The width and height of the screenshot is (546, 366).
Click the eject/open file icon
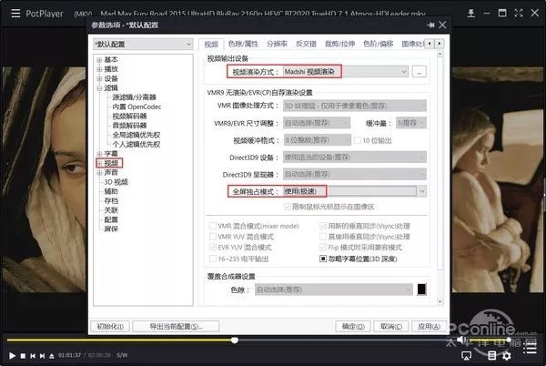52,356
